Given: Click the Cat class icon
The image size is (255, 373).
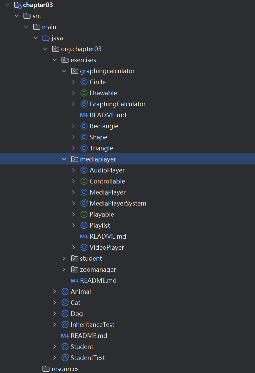Looking at the screenshot, I should point(65,302).
